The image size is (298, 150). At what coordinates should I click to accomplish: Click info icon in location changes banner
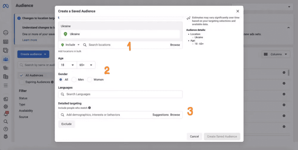pyautogui.click(x=19, y=18)
